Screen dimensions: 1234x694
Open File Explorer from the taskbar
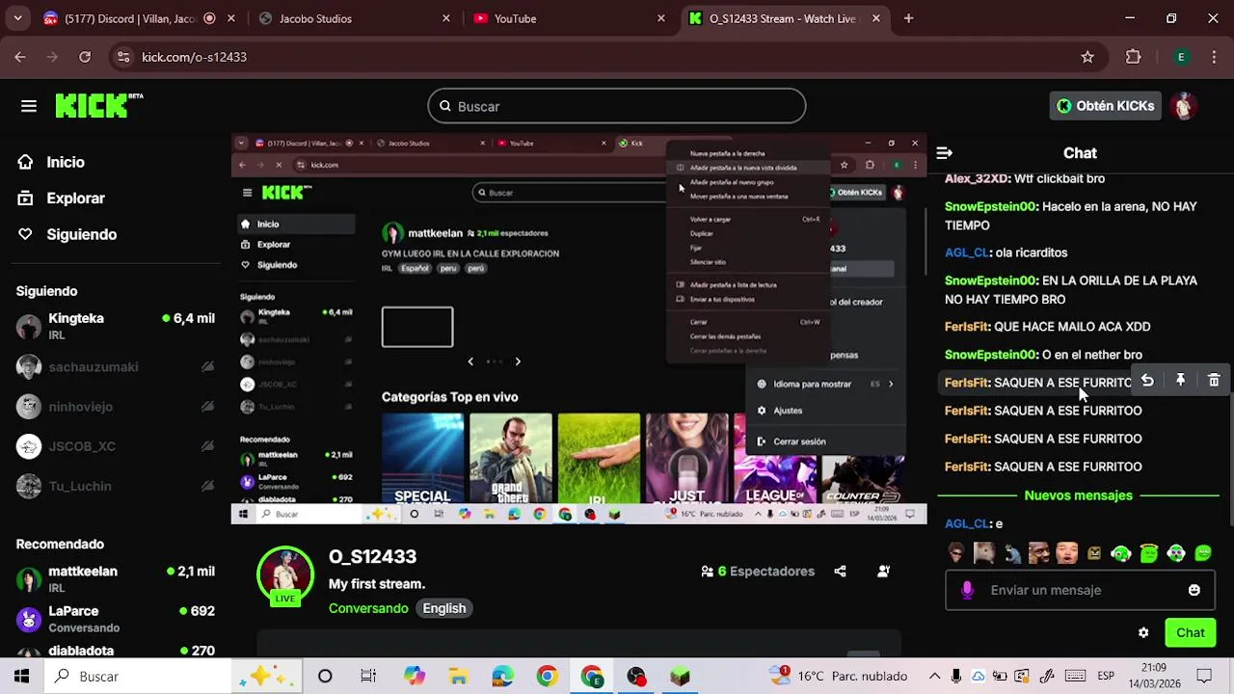[x=458, y=677]
